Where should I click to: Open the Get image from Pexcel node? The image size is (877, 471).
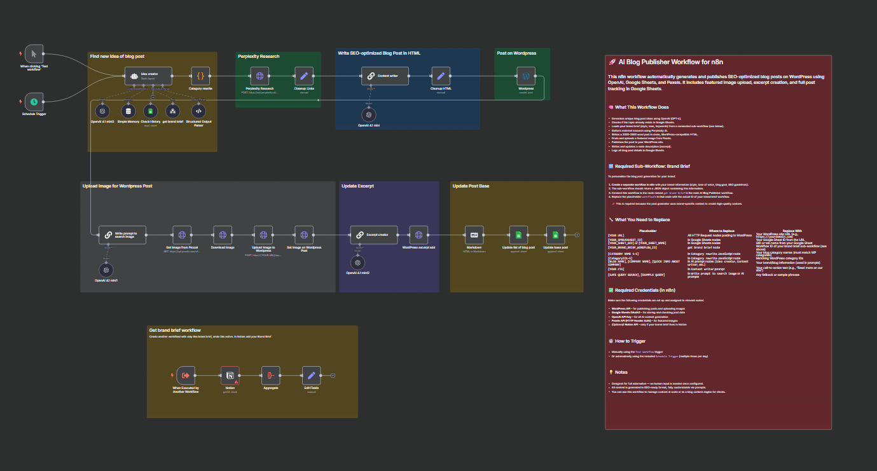coord(182,235)
